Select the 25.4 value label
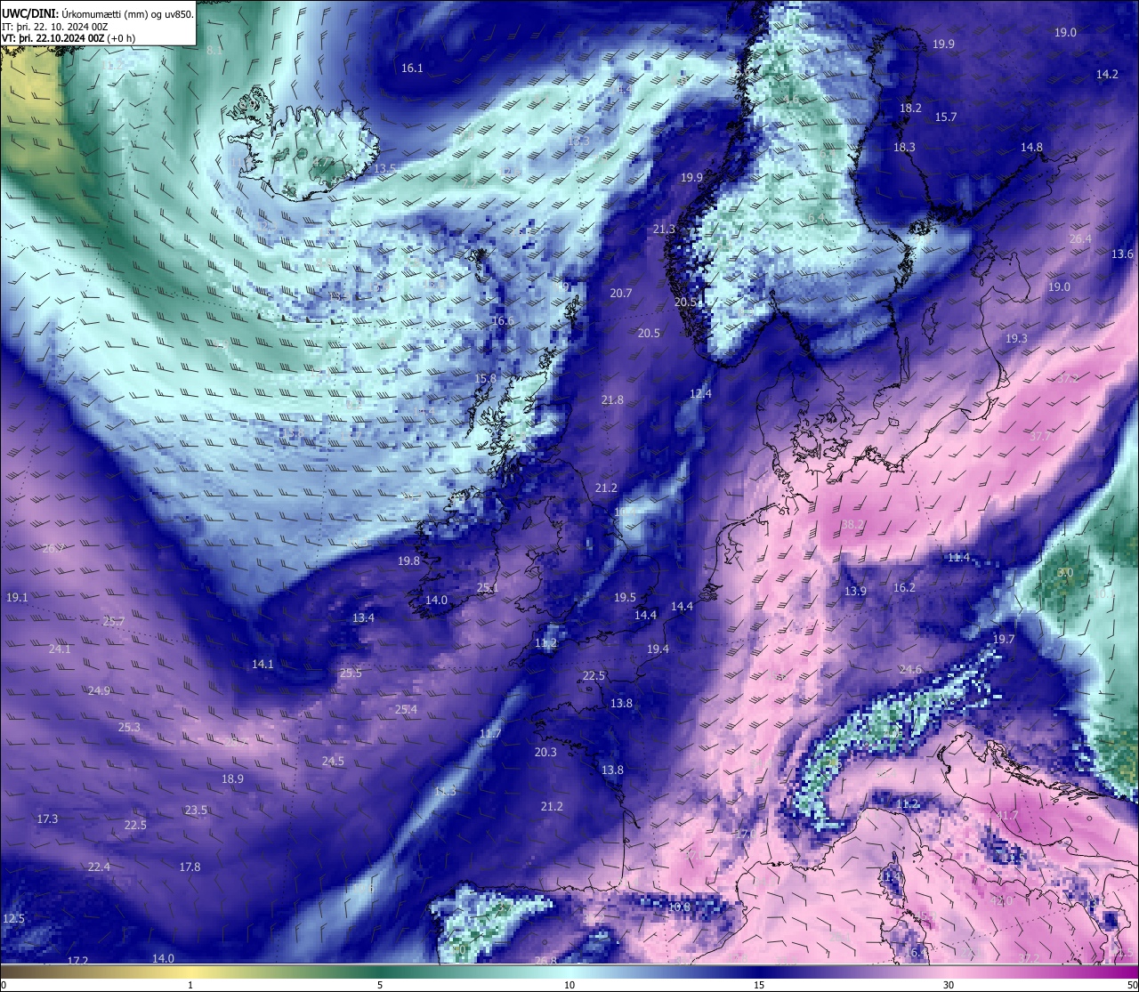The image size is (1139, 992). [x=406, y=710]
